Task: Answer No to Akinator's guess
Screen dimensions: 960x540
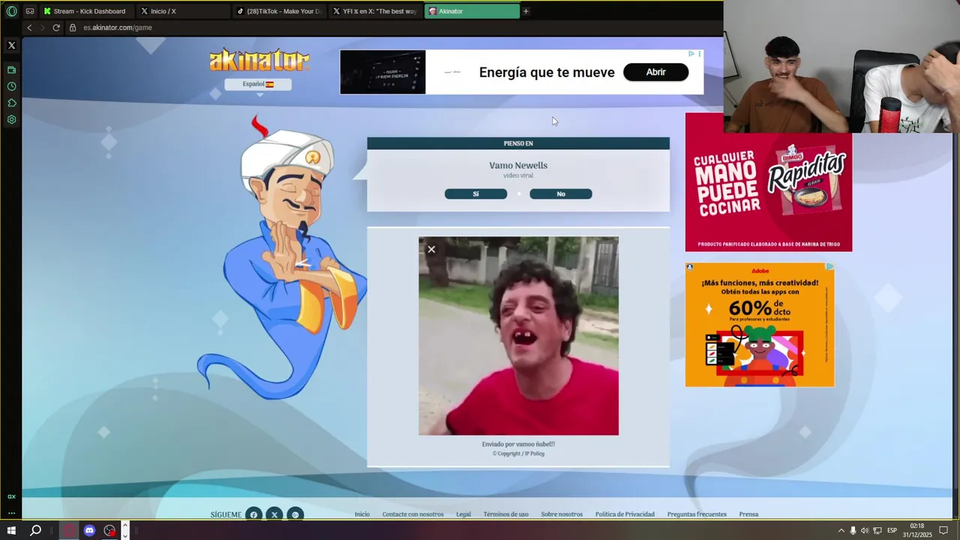Action: click(561, 194)
